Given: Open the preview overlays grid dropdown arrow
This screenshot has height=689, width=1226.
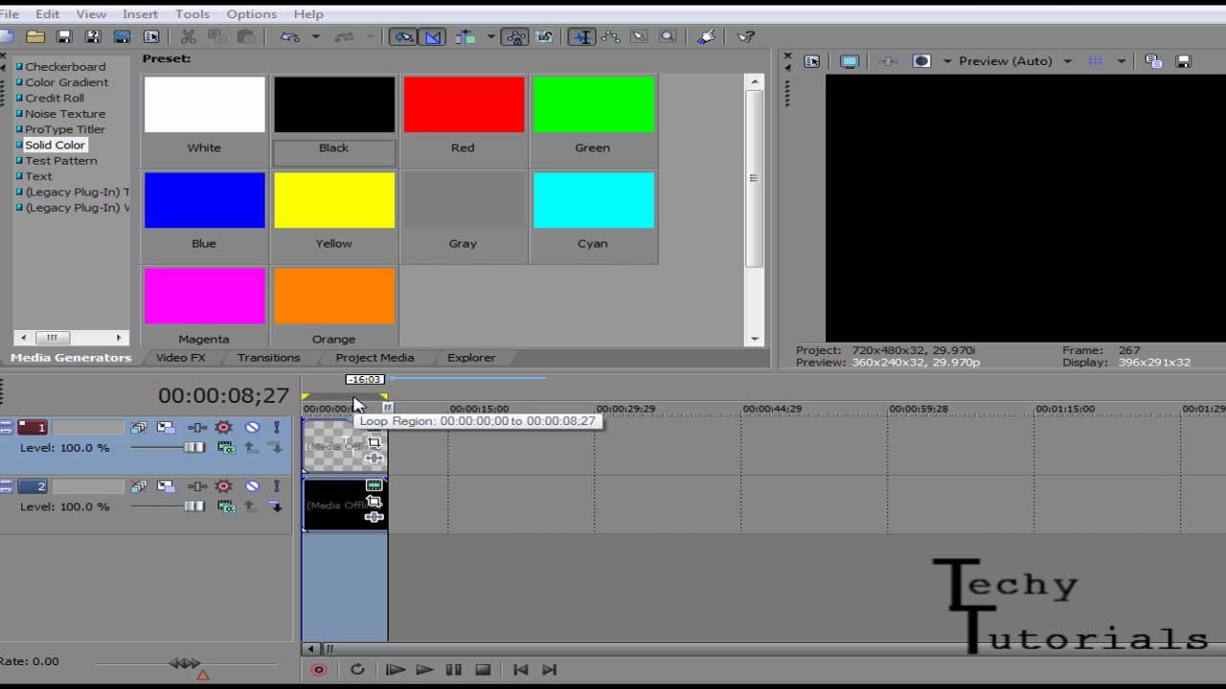Looking at the screenshot, I should 1121,61.
